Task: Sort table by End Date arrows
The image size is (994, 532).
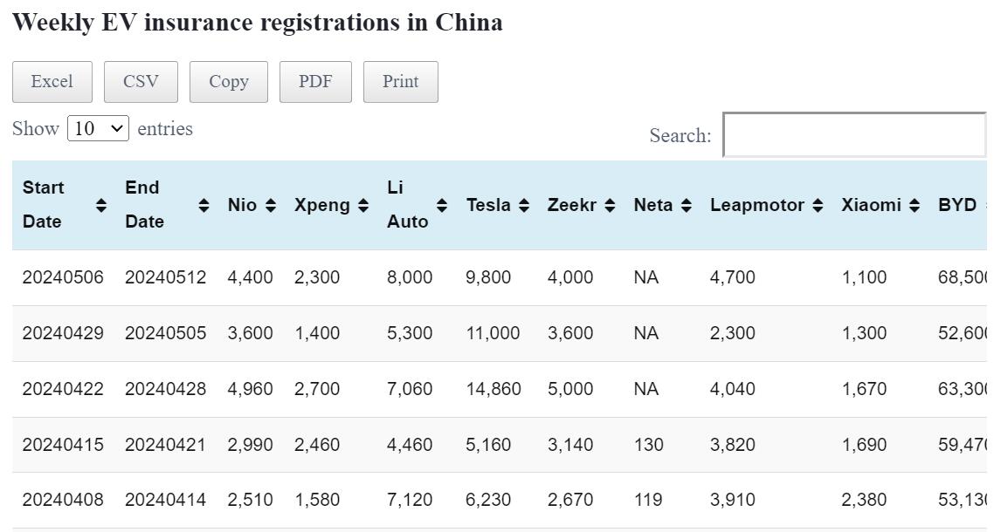Action: pos(204,205)
